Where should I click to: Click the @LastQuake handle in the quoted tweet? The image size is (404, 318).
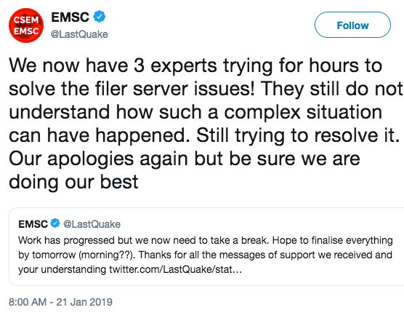(x=92, y=224)
